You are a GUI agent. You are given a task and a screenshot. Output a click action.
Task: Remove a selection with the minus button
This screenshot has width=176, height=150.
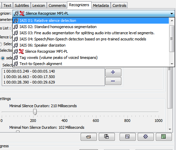[x=113, y=81]
